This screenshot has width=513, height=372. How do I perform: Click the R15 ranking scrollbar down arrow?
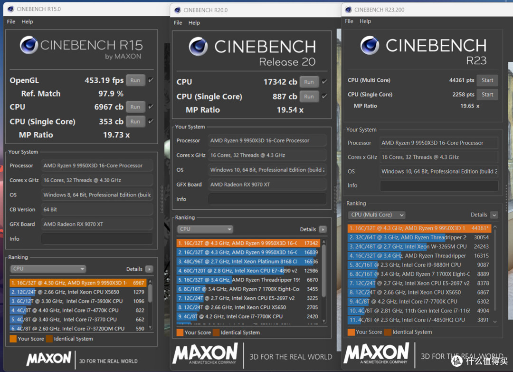tap(150, 327)
